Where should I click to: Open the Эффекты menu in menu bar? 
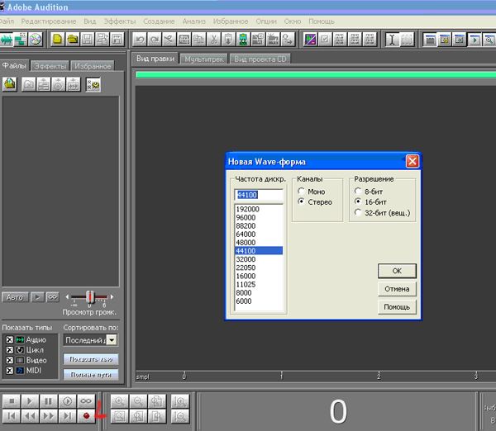[x=120, y=21]
